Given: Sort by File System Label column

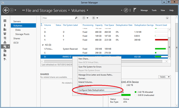Looking at the screenshot, I should (70, 25).
